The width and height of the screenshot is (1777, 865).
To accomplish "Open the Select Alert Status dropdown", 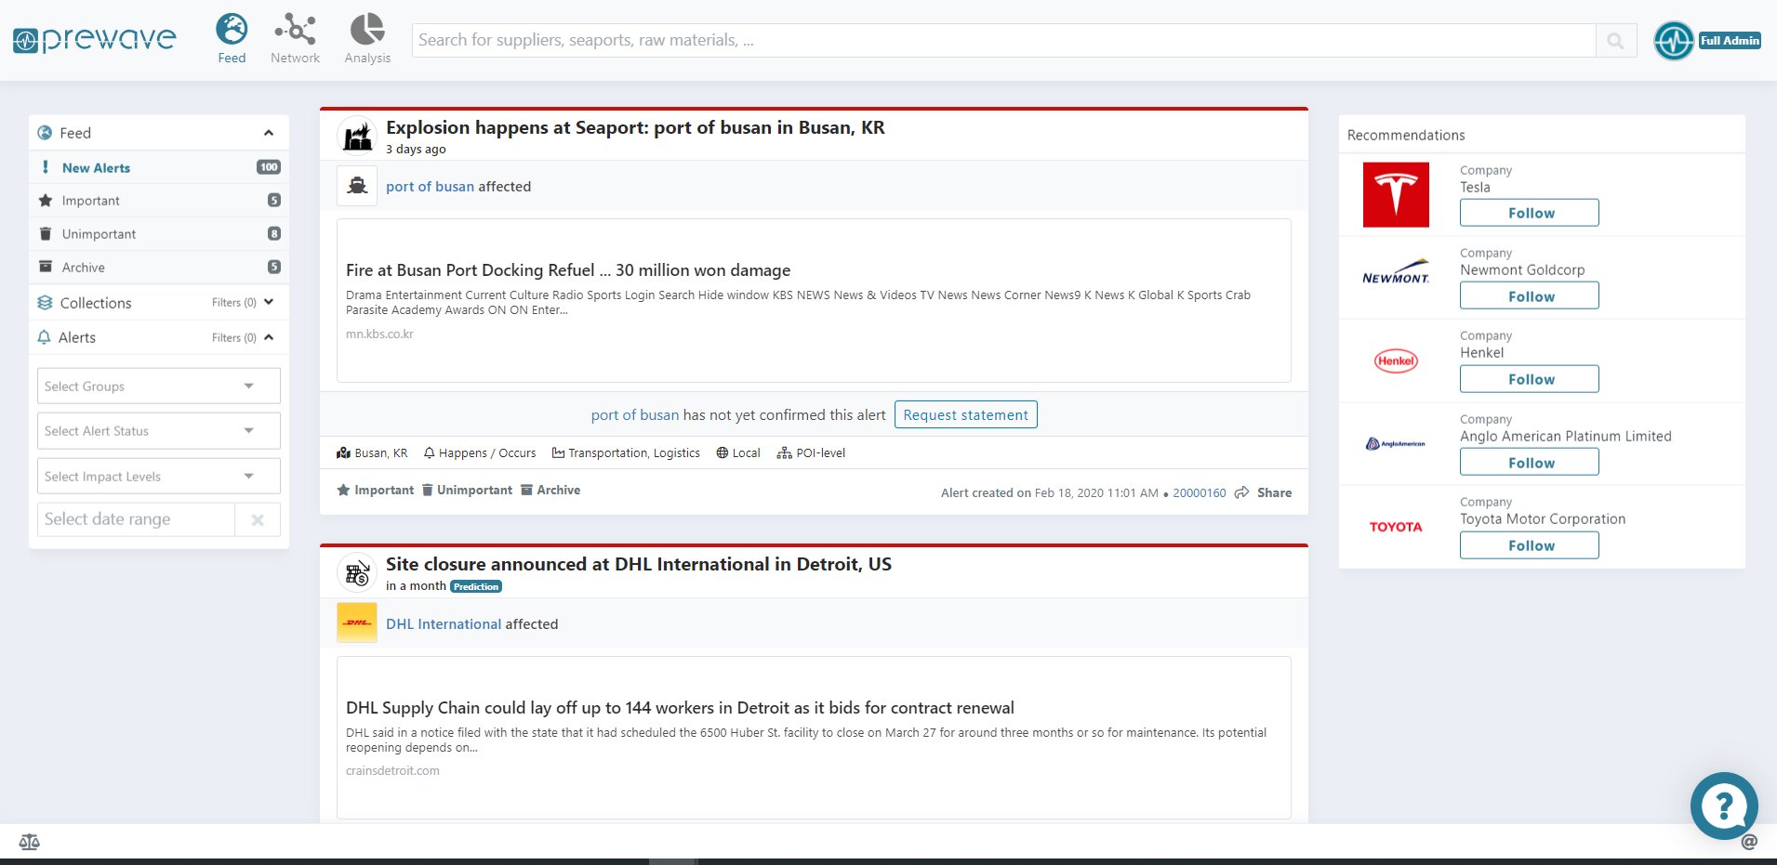I will (159, 431).
